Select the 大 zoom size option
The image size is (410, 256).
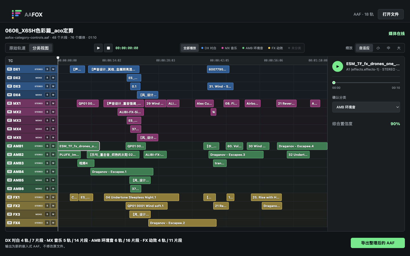click(x=399, y=48)
